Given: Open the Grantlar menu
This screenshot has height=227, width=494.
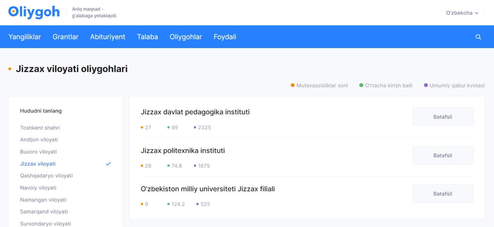Looking at the screenshot, I should point(66,37).
